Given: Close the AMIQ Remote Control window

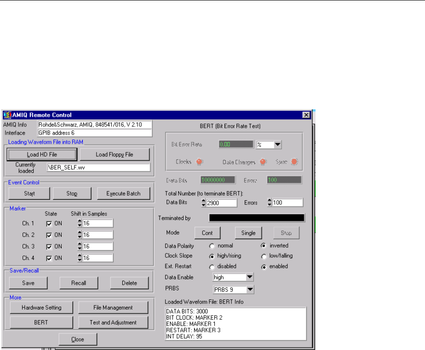Looking at the screenshot, I should pos(306,115).
